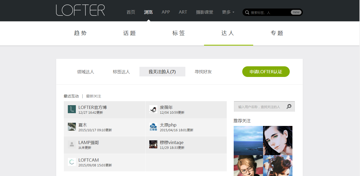Open recommended red-haired figure thumbnail
Viewport: 360px width, 176px height.
tap(278, 166)
